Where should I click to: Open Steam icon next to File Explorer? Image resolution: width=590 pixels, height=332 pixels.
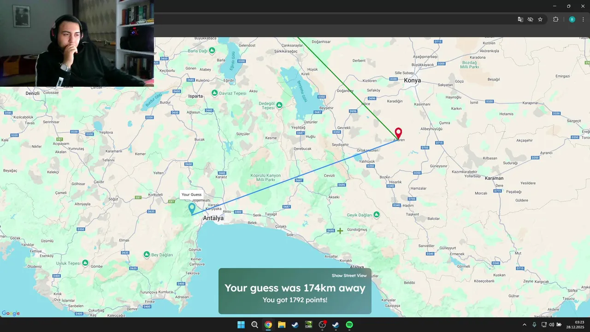(x=295, y=325)
